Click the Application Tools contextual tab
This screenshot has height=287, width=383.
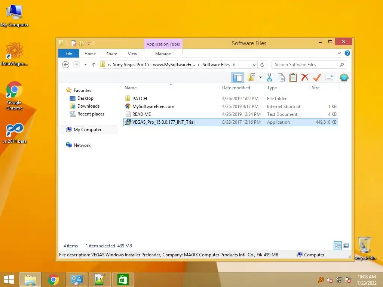(163, 44)
